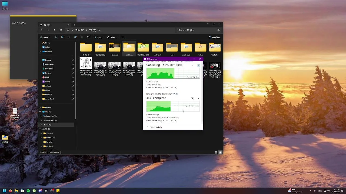Select the DESKTOP folder icon on desktop

tap(5, 139)
